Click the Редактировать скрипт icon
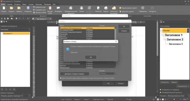Viewport: 190px width, 101px height. tap(120, 8)
